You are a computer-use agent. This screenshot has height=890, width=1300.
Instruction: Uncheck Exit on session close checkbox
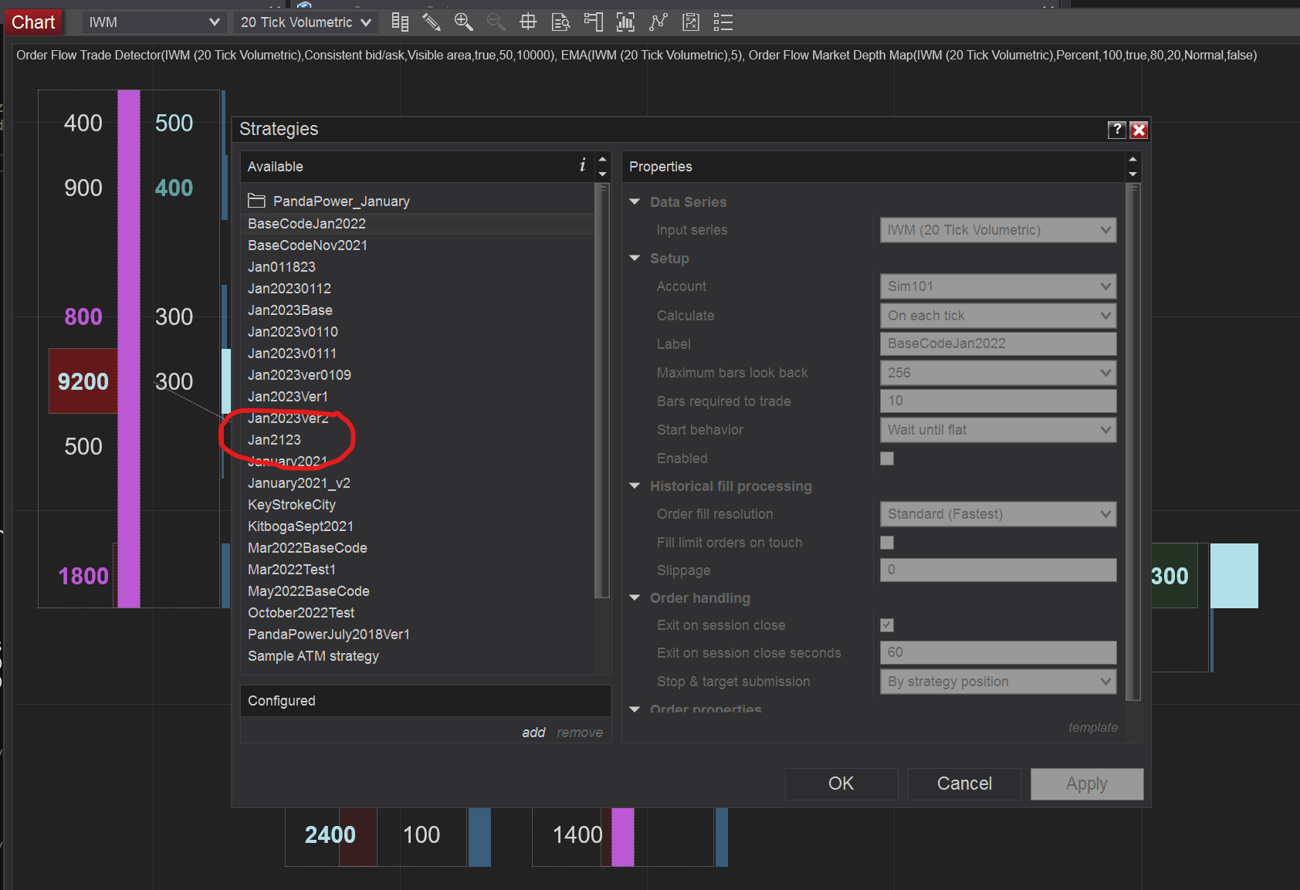(887, 625)
